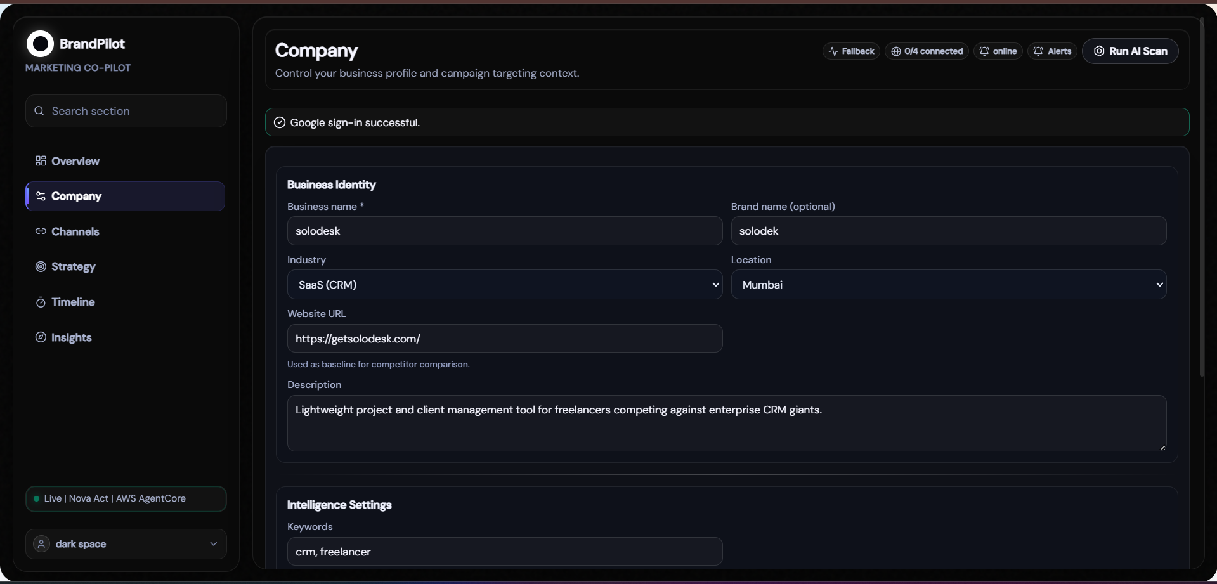The image size is (1217, 584).
Task: Click the Website URL input field
Action: tap(505, 339)
